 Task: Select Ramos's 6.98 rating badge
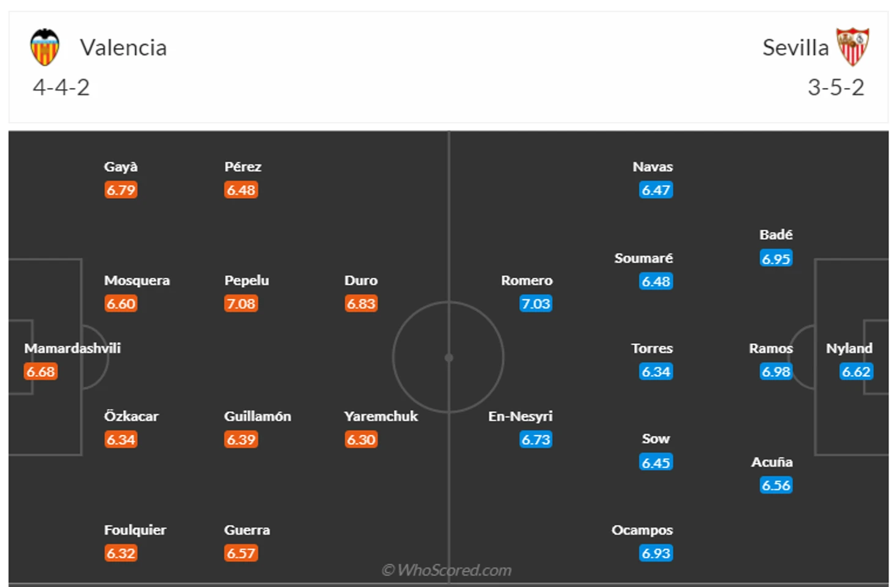776,371
